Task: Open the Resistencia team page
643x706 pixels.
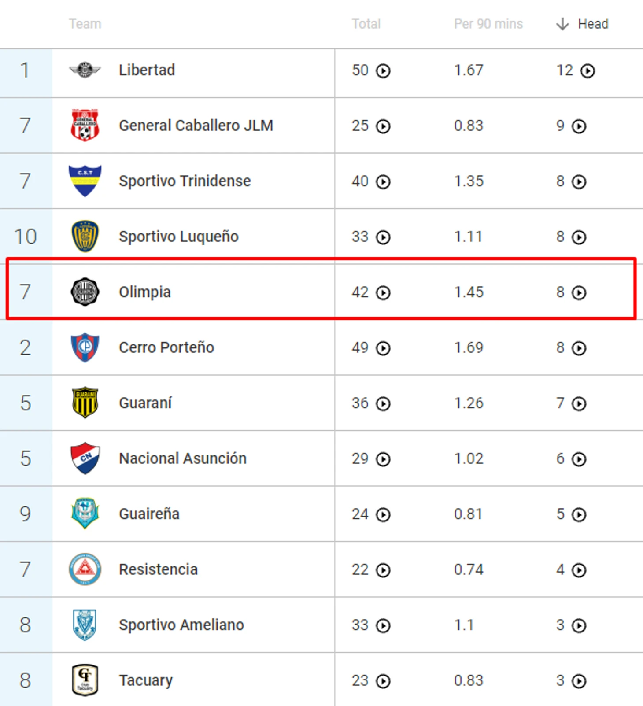Action: [158, 569]
